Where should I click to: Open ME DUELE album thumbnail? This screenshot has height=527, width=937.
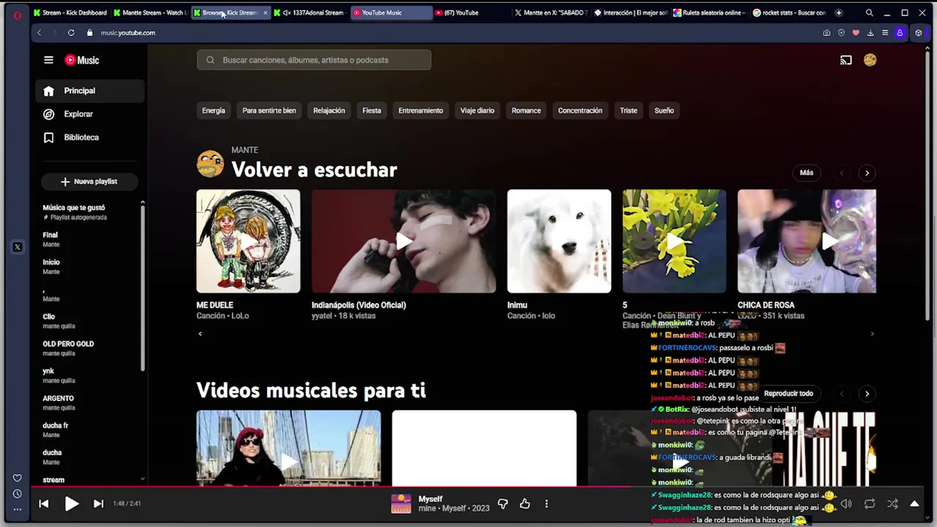click(x=248, y=242)
